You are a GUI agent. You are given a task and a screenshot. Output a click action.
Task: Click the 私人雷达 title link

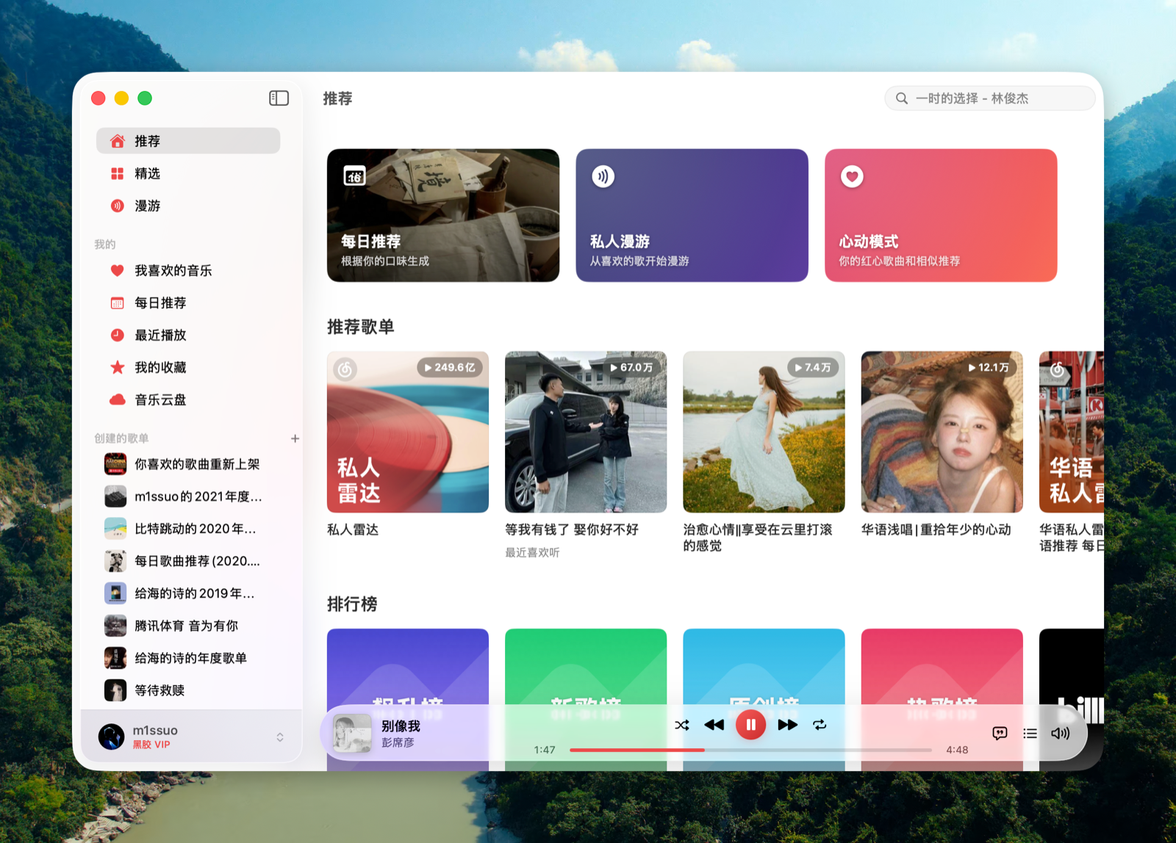[353, 529]
